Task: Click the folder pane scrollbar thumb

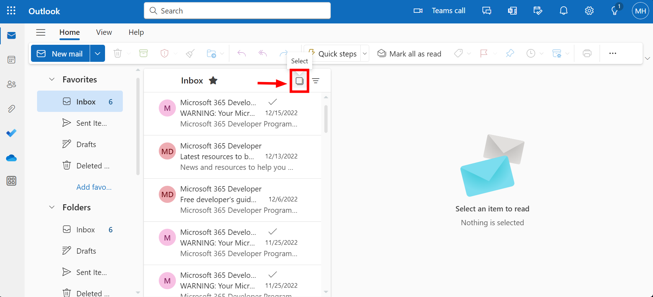Action: [138, 126]
